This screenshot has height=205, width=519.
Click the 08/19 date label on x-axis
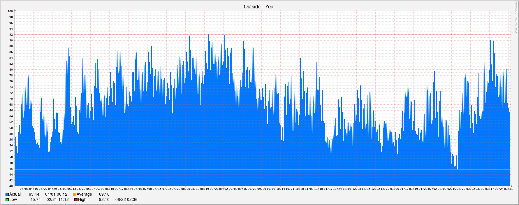205,189
